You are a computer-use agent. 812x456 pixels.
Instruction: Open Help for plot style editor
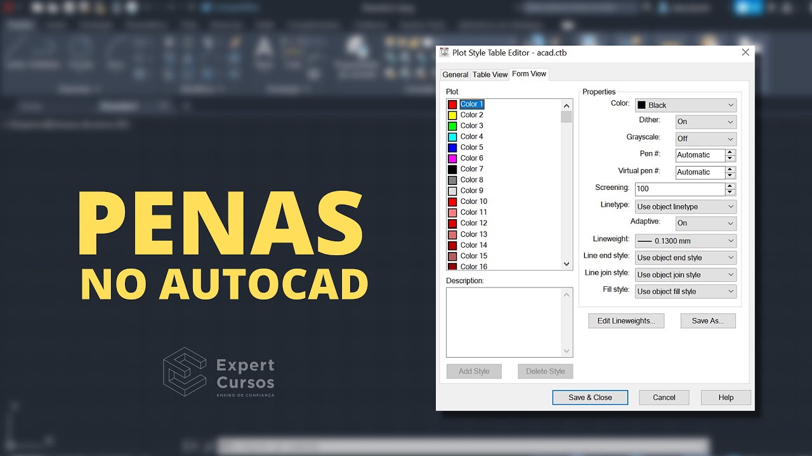726,398
